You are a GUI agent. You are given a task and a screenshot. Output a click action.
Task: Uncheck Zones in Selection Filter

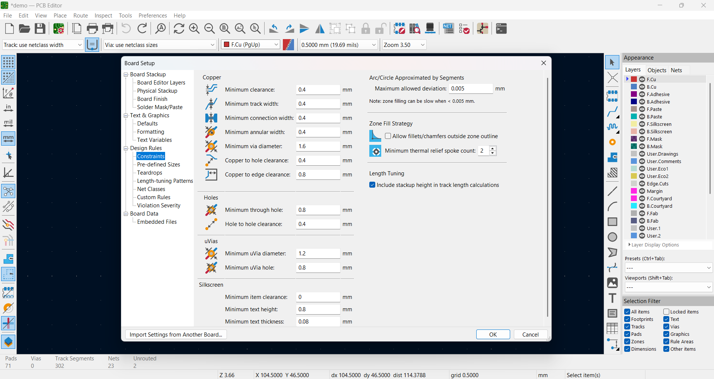tap(628, 341)
